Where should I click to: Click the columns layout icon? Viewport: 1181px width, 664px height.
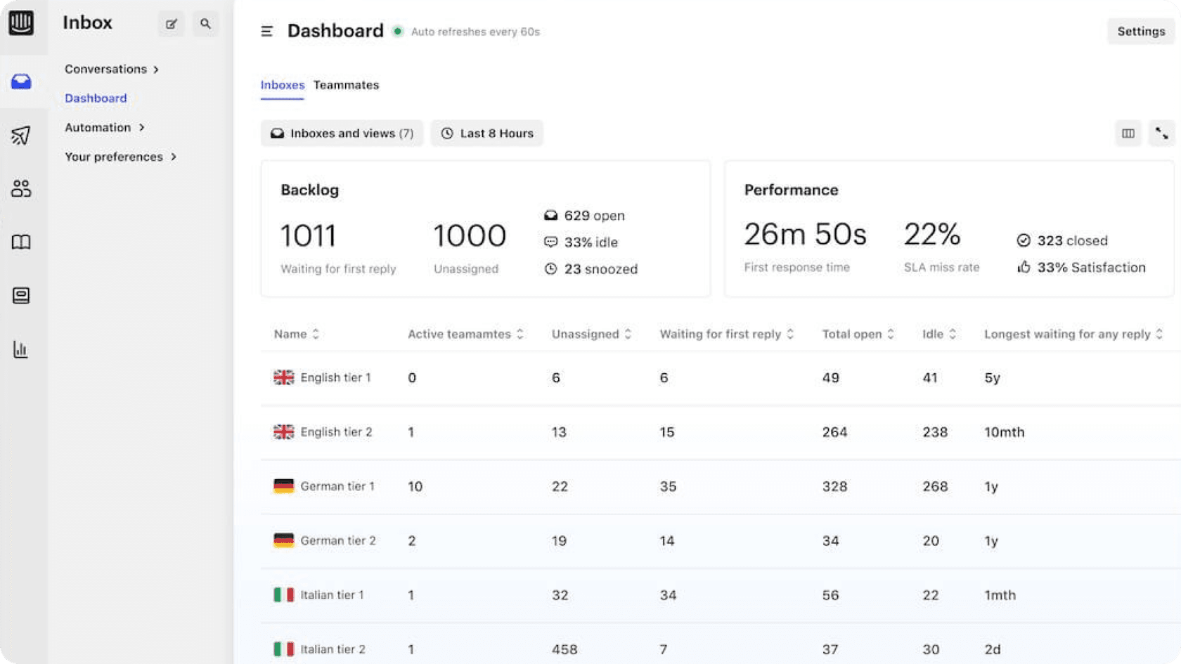pyautogui.click(x=1128, y=134)
